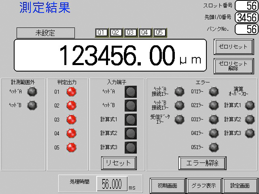Toggle the 計算式3 input terminal switch
Screen dimensions: 259x194
pyautogui.click(x=130, y=147)
